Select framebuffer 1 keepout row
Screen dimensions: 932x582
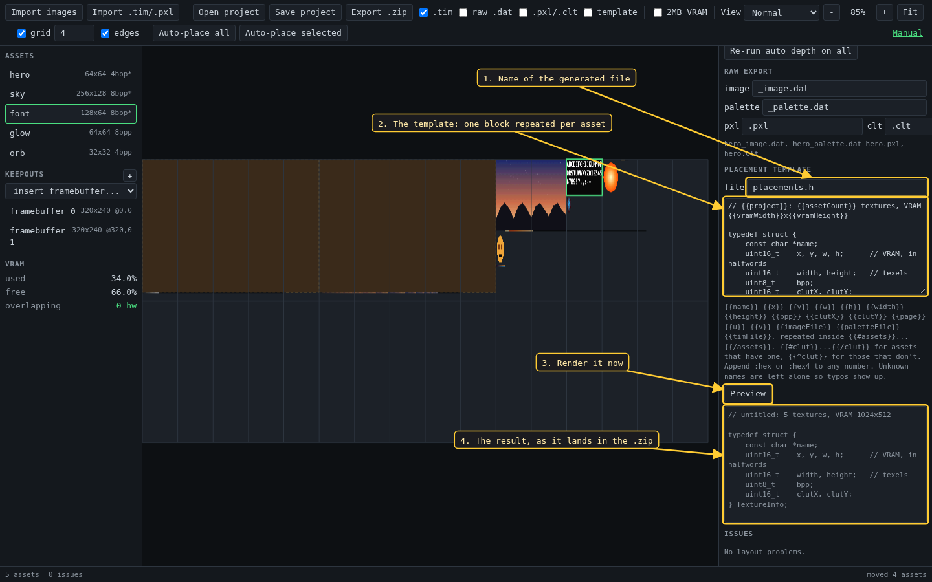71,236
